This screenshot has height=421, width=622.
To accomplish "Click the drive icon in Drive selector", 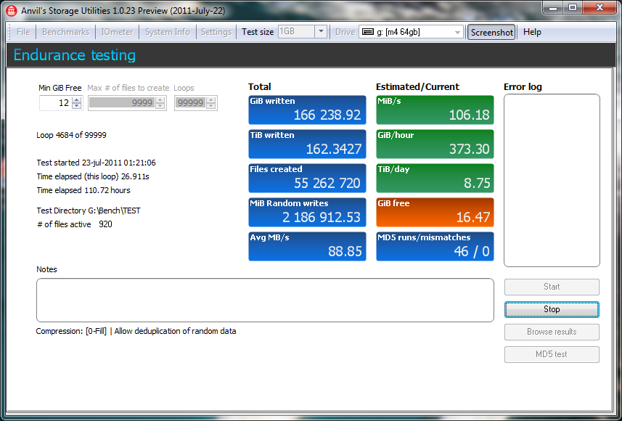I will point(367,32).
